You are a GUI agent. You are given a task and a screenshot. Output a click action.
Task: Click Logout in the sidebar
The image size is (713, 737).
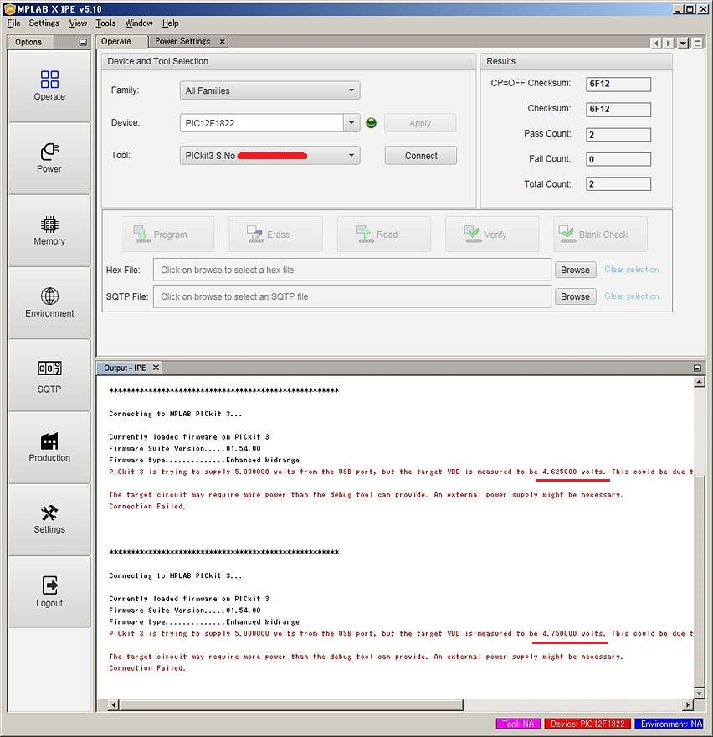point(49,592)
